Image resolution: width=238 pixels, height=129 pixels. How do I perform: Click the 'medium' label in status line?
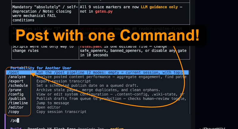tap(117, 128)
